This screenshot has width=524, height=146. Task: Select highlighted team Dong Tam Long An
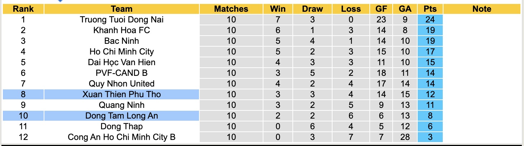(122, 116)
